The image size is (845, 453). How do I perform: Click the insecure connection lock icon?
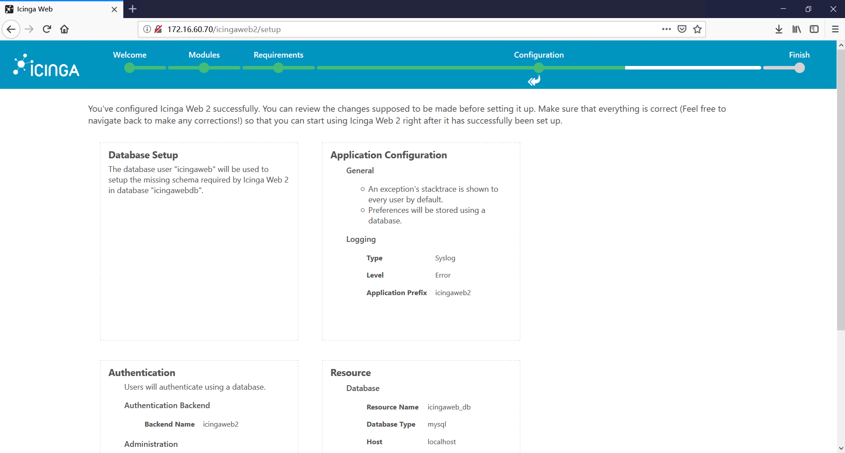159,29
